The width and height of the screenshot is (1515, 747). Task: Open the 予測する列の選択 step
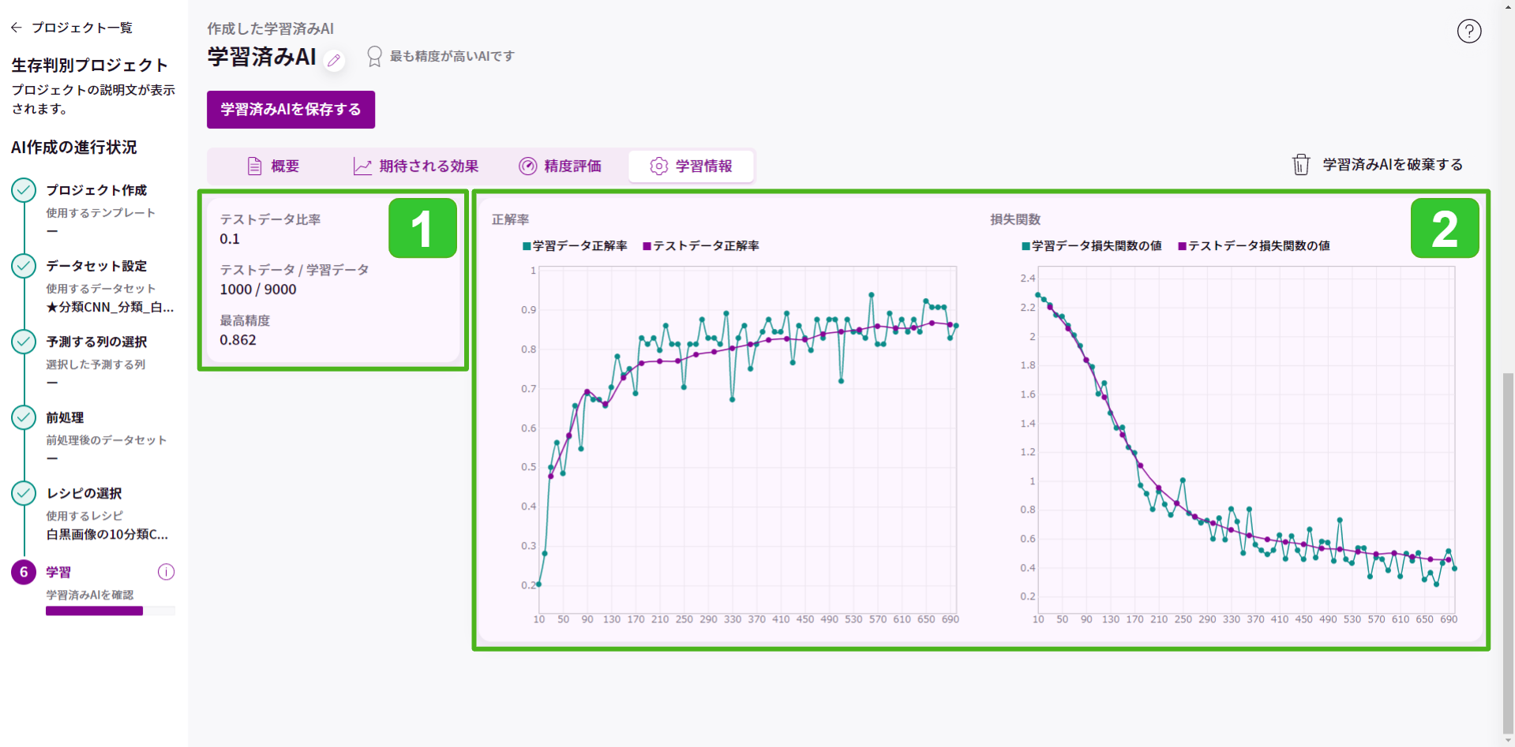[x=96, y=342]
